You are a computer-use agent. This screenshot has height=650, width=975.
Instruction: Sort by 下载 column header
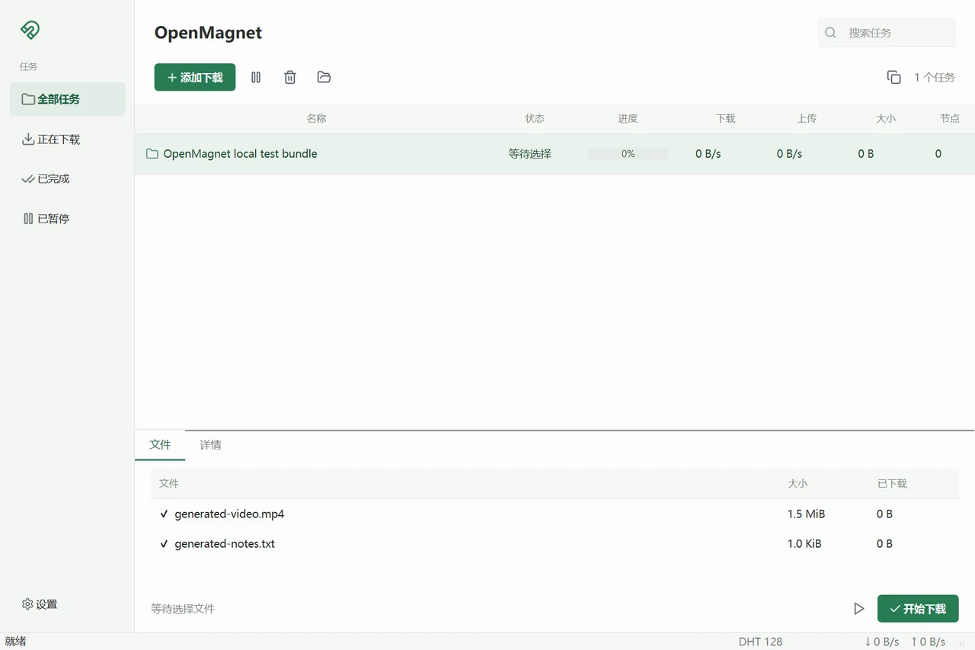click(726, 119)
